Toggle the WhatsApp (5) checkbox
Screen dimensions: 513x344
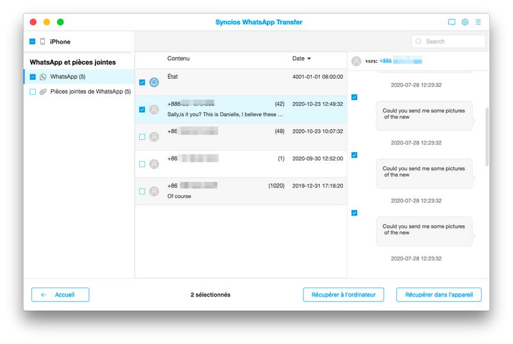(33, 77)
